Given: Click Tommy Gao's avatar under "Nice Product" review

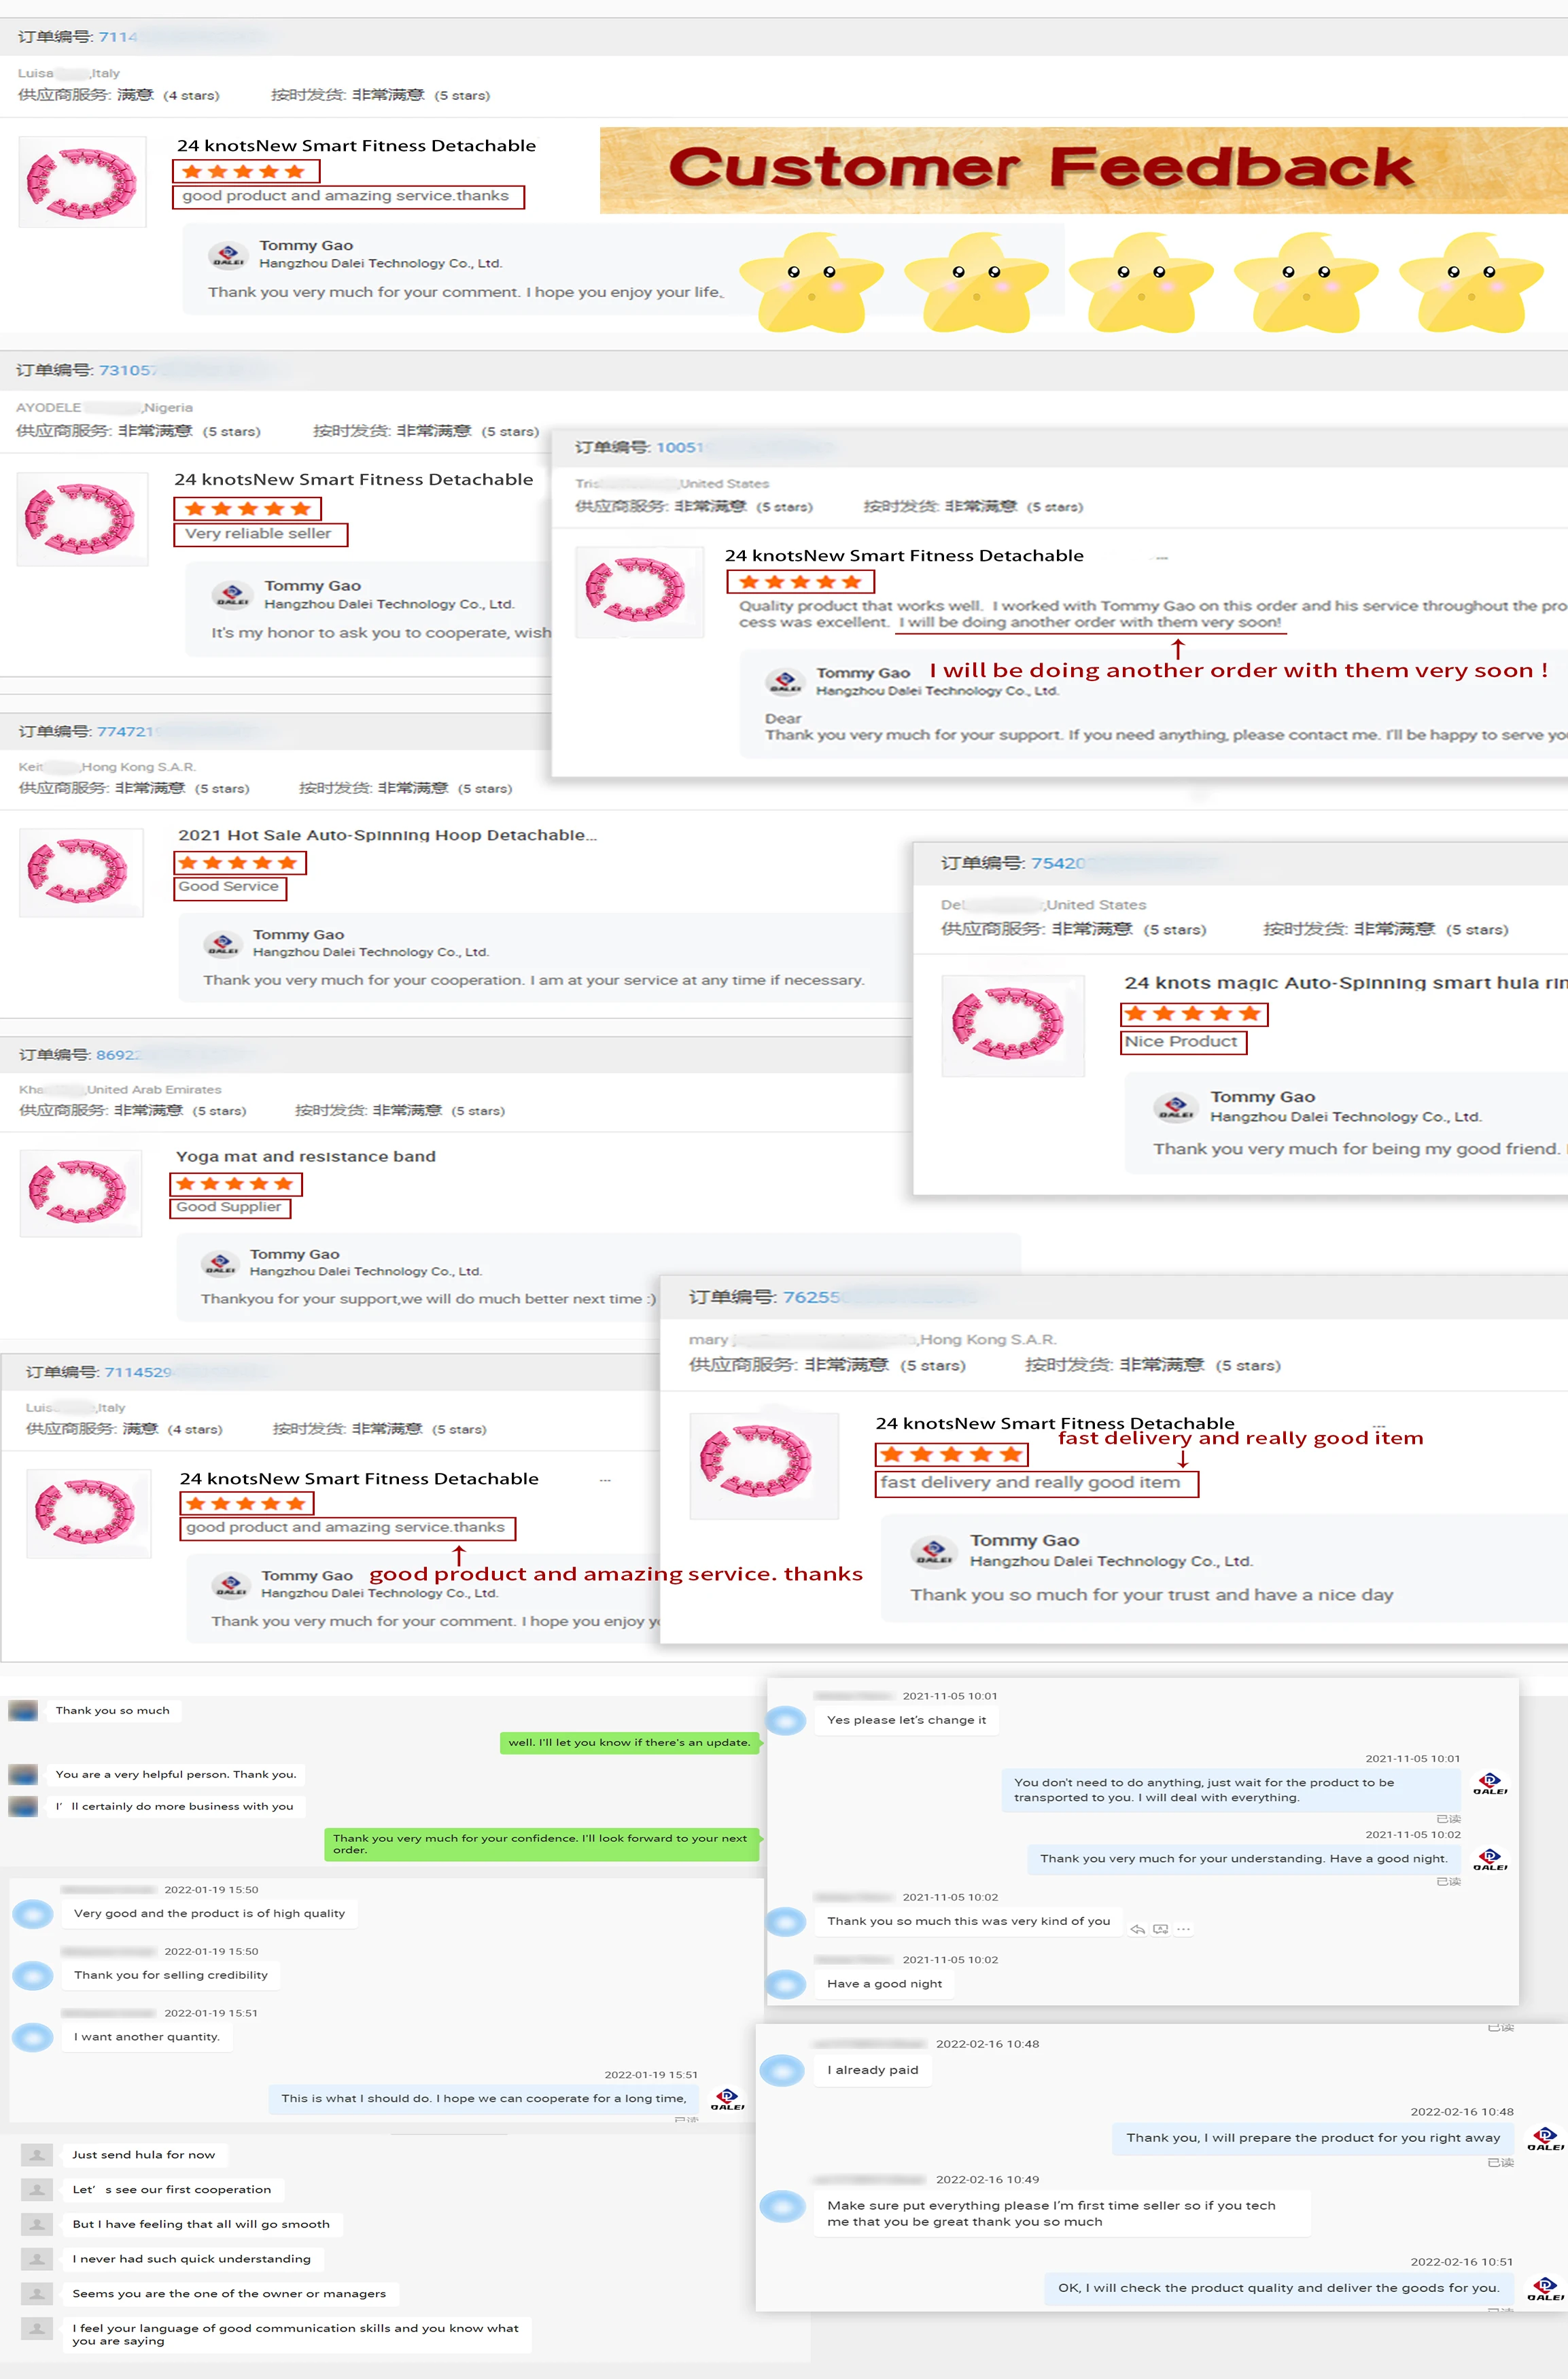Looking at the screenshot, I should (1175, 1107).
